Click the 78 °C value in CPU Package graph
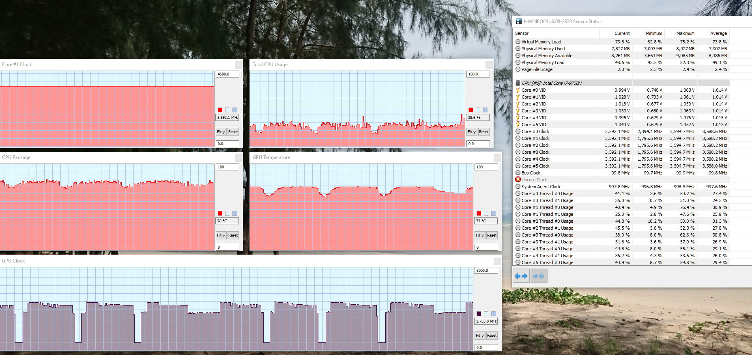This screenshot has width=752, height=355. point(227,221)
